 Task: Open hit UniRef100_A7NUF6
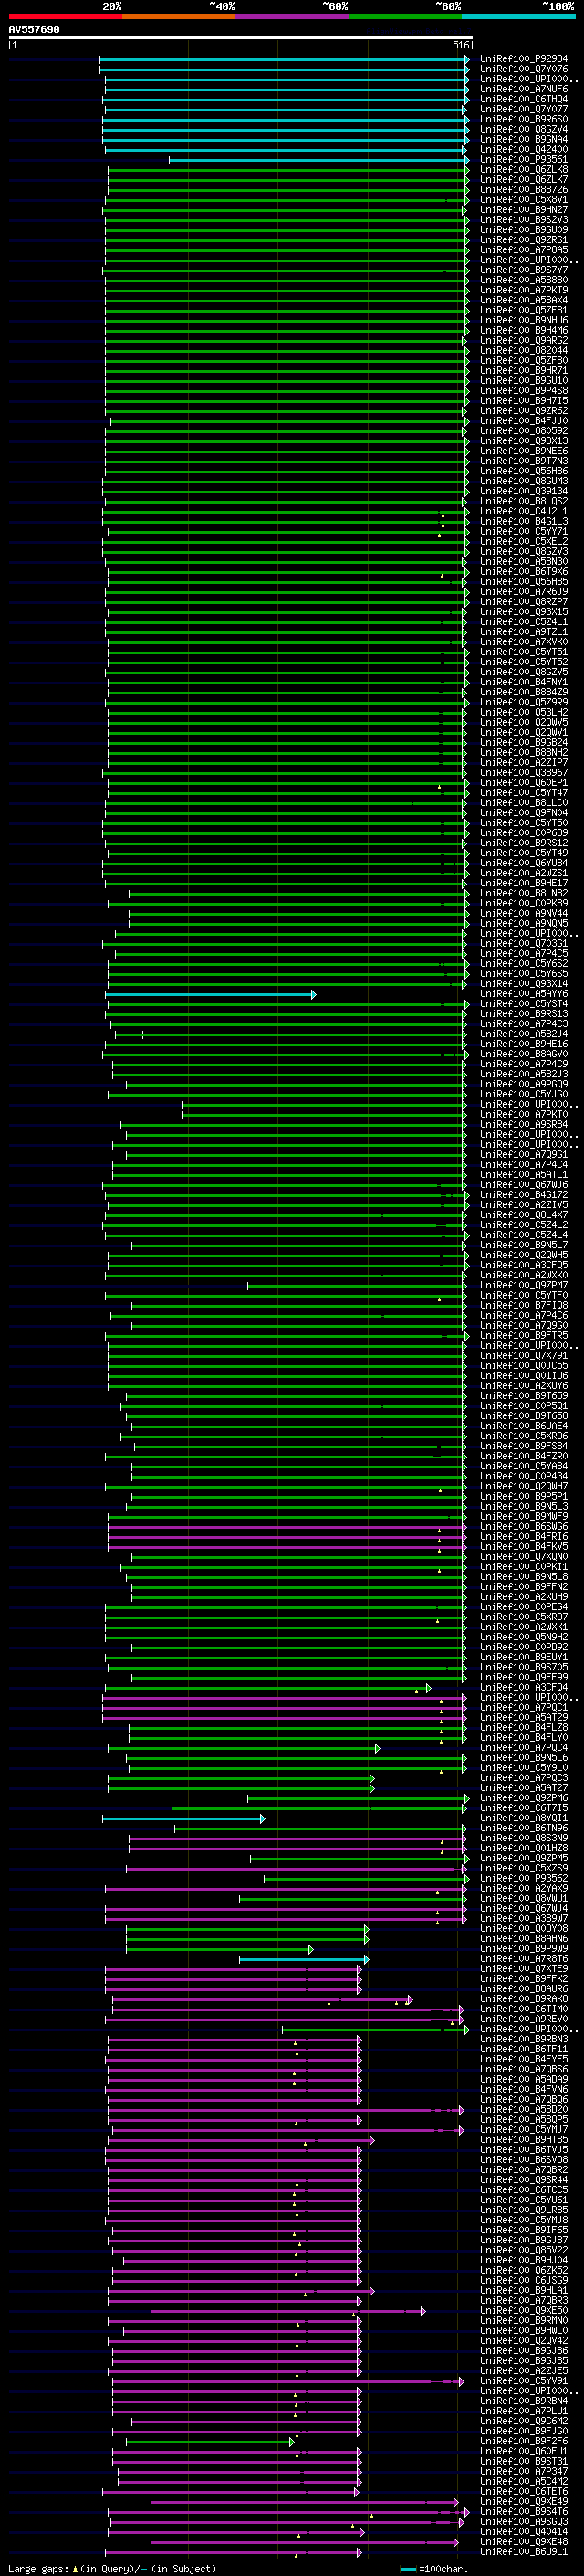tap(524, 89)
